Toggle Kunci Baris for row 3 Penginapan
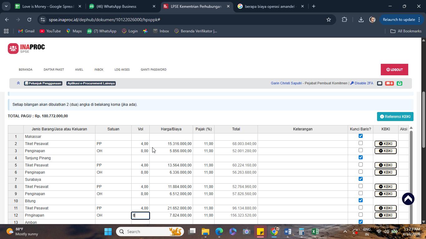Image resolution: width=426 pixels, height=239 pixels. pos(361,150)
